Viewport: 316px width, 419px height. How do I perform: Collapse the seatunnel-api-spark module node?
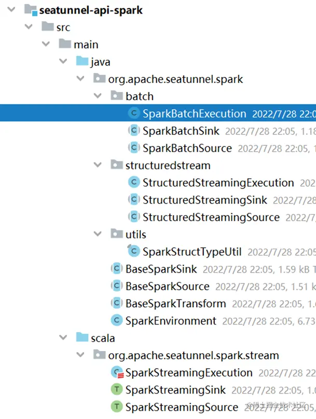(11, 9)
